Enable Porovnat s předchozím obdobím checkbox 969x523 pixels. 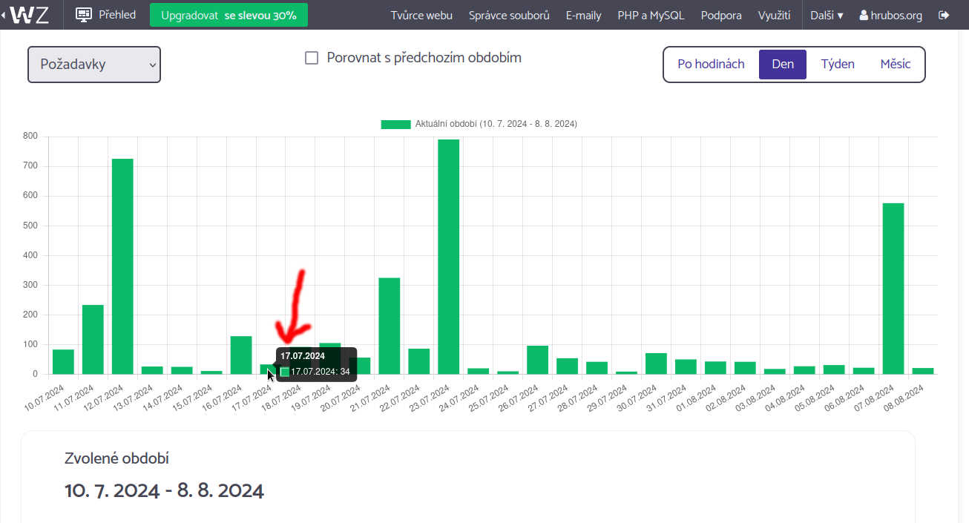(312, 58)
